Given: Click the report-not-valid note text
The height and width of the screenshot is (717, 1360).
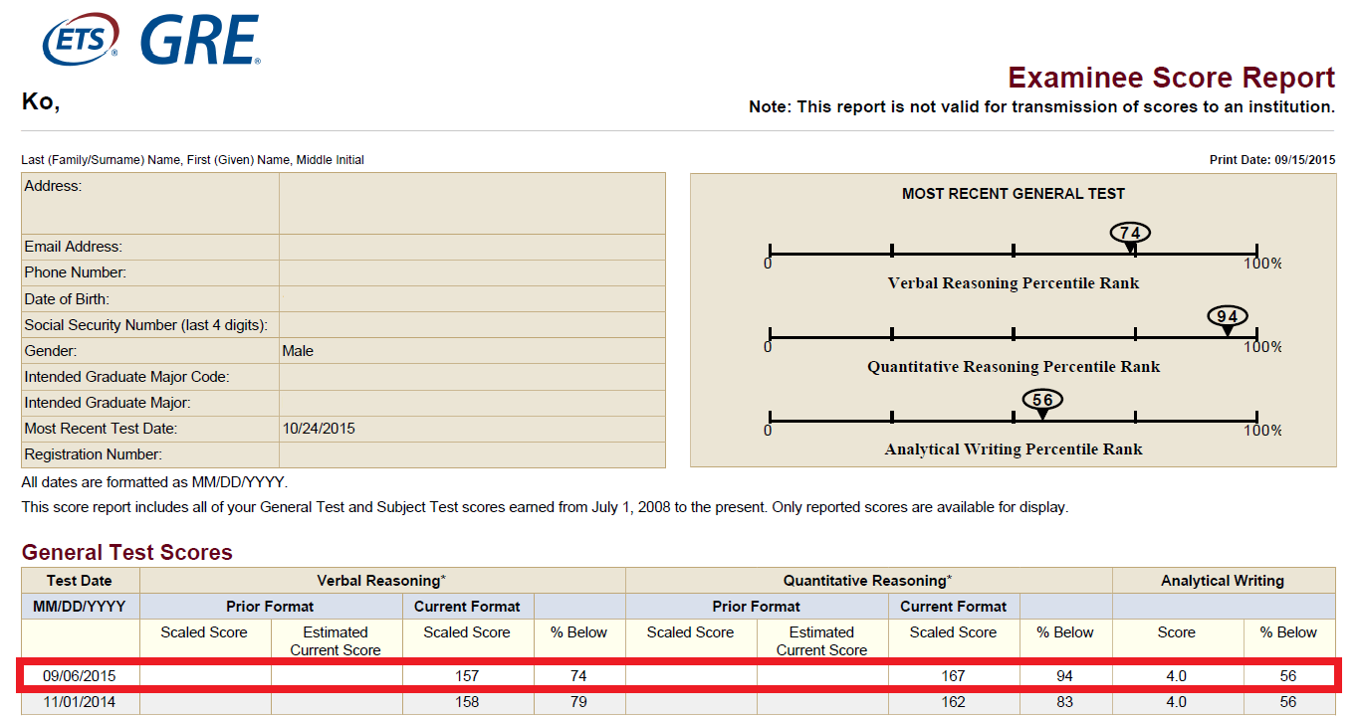Looking at the screenshot, I should tap(1042, 106).
